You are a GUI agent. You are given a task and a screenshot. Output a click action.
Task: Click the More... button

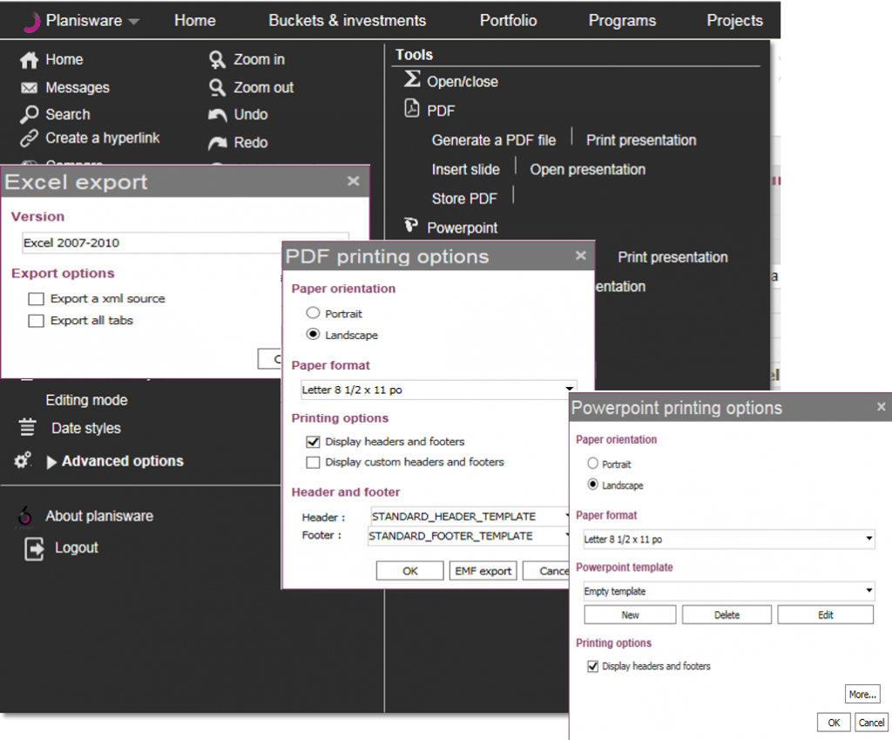pos(862,694)
